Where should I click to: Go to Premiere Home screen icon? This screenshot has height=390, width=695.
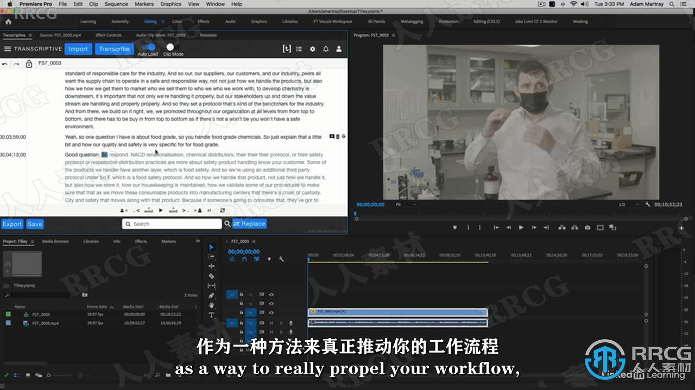click(8, 22)
